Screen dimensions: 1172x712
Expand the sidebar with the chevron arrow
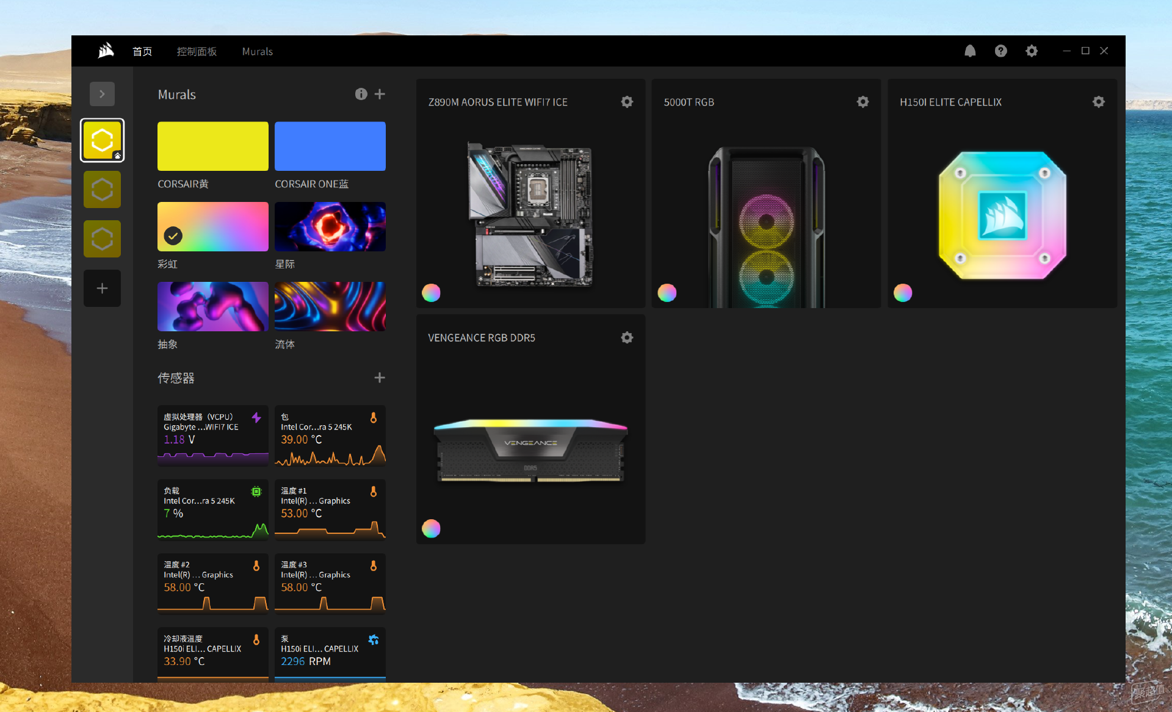102,94
